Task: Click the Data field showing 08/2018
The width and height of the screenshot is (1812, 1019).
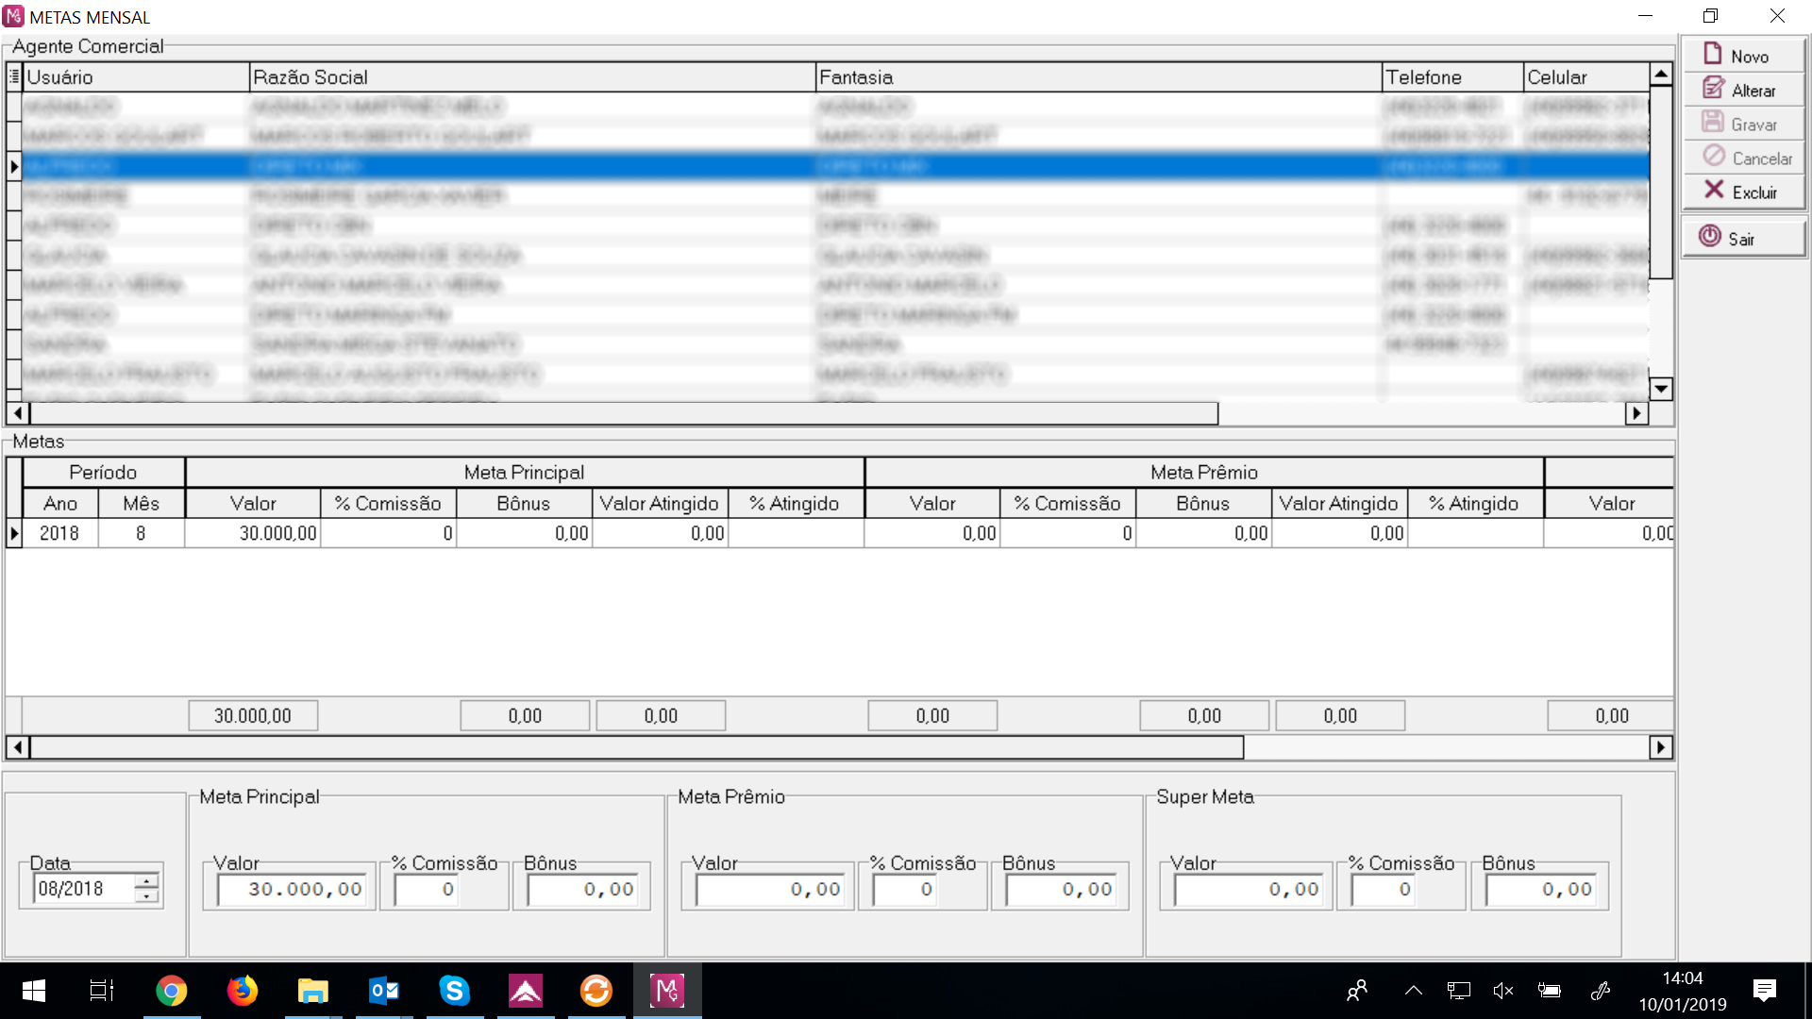Action: pyautogui.click(x=84, y=888)
